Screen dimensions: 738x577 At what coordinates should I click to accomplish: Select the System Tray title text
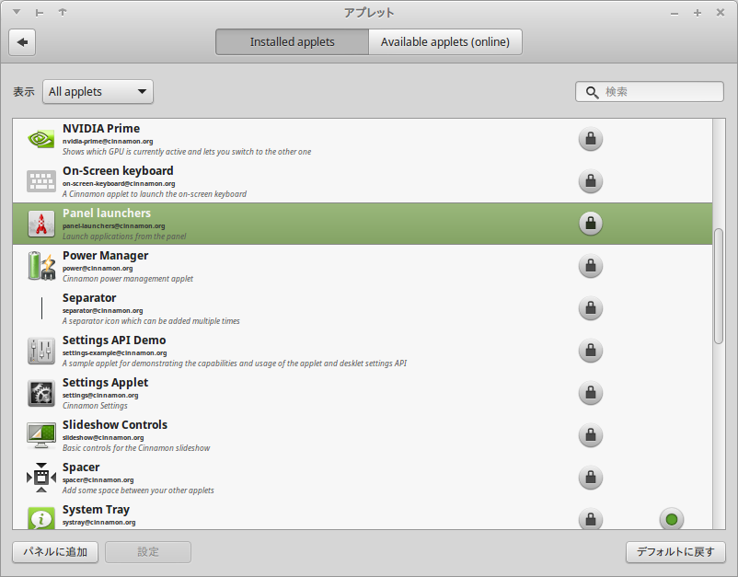pos(96,510)
